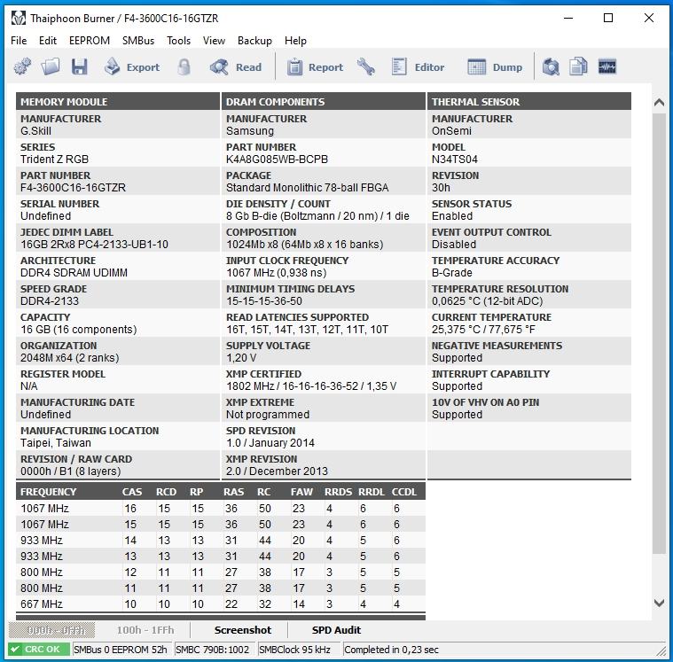Viewport: 673px width, 662px height.
Task: Open the Editor toolbar button
Action: (418, 67)
